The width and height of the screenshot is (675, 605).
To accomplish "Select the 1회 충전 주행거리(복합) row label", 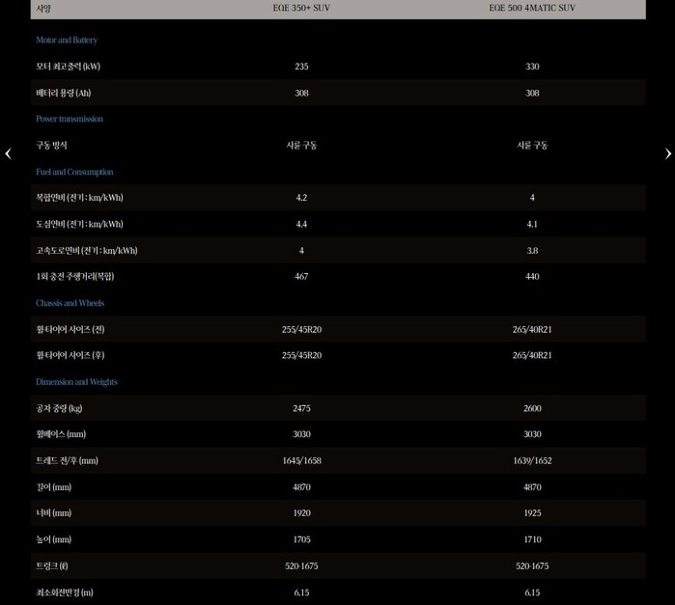I will 74,276.
